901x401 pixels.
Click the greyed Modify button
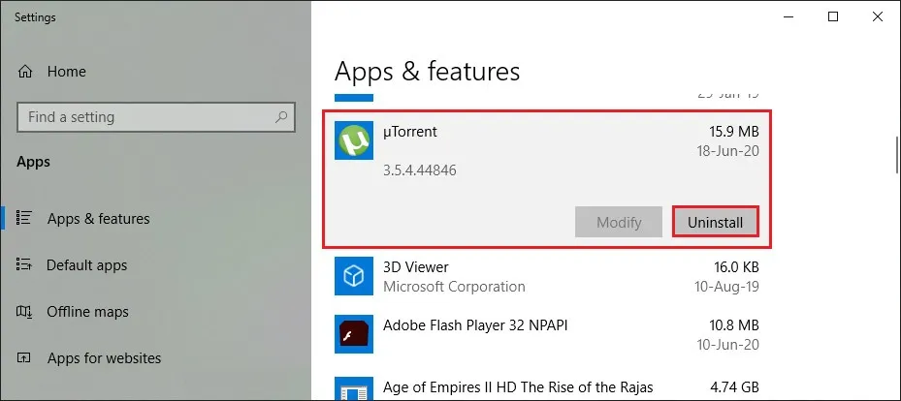(x=619, y=222)
